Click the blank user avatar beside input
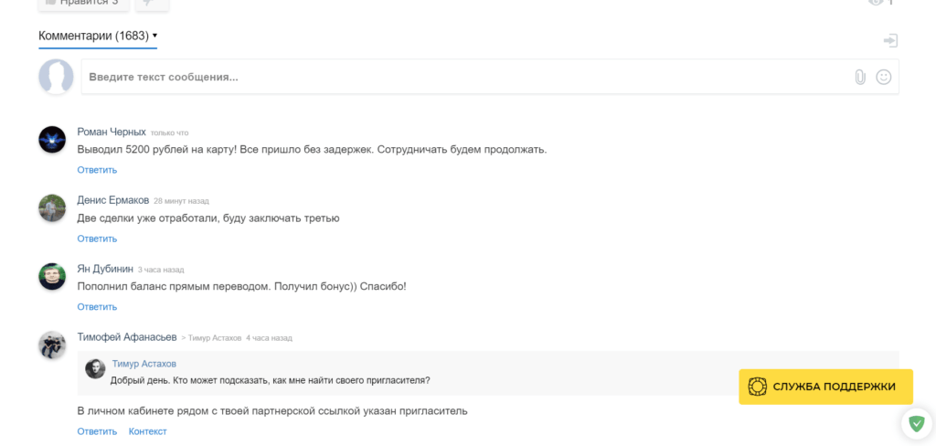Screen dimensions: 936x446 click(56, 77)
